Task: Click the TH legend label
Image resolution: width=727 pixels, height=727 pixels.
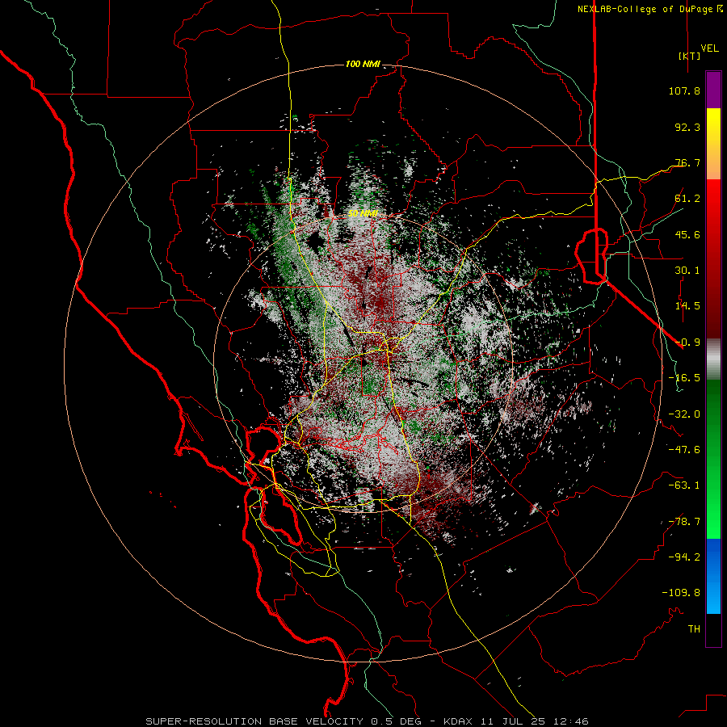Action: pyautogui.click(x=694, y=629)
